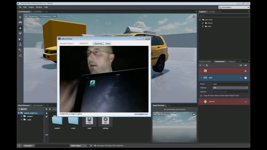
Task: Click About button in WebcamViewer
Action: click(108, 43)
